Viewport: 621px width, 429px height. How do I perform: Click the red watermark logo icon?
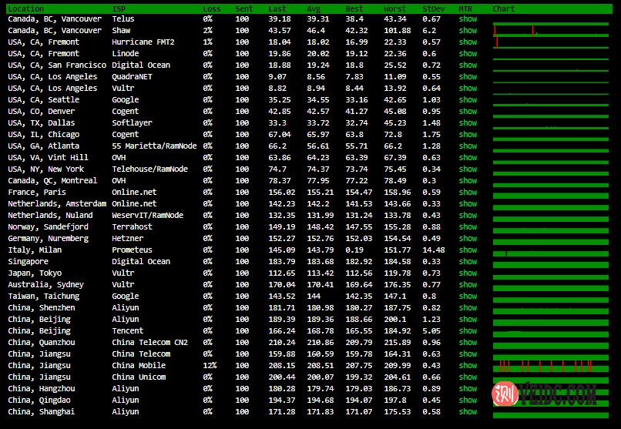coord(503,394)
